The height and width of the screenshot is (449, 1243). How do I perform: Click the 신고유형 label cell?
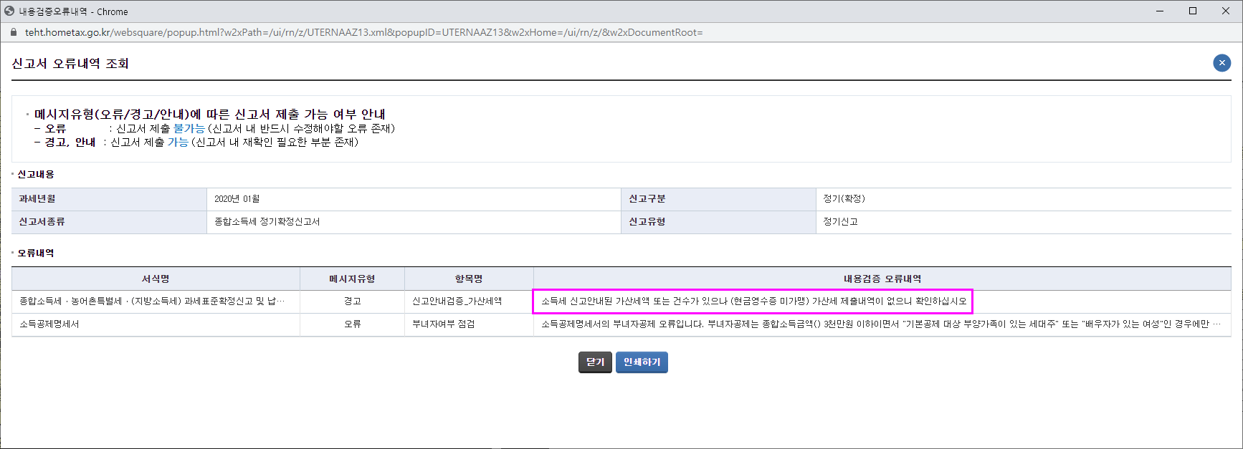click(x=718, y=222)
